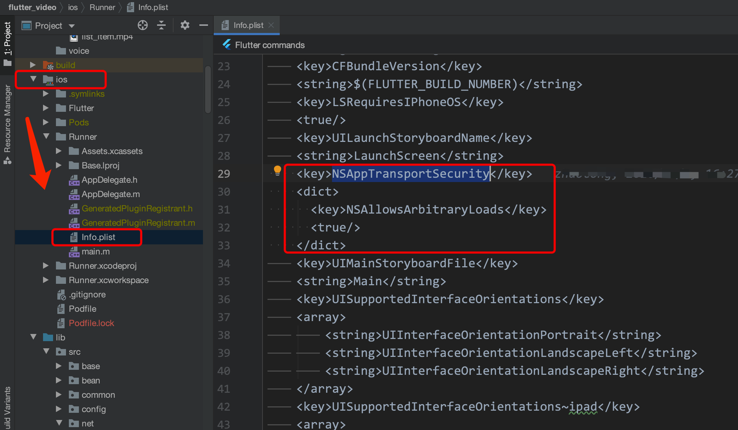Click Runner in the breadcrumb path
738x430 pixels.
point(102,7)
